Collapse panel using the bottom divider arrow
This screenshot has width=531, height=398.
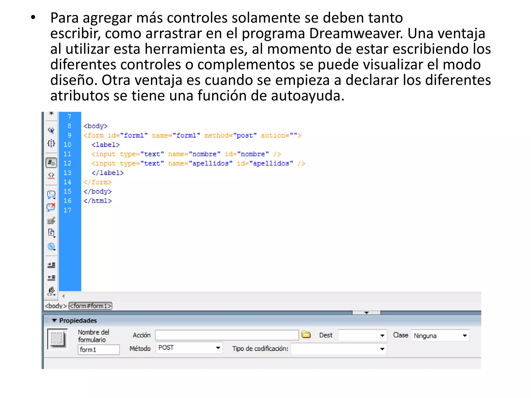(x=366, y=313)
